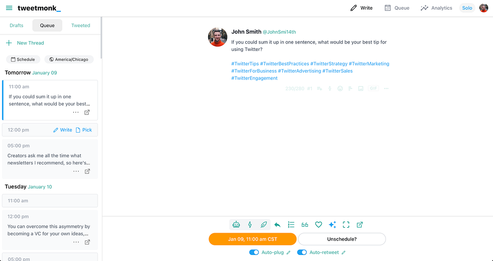The height and width of the screenshot is (261, 493).
Task: Expand the editor with the fullscreen brackets icon
Action: pyautogui.click(x=346, y=224)
